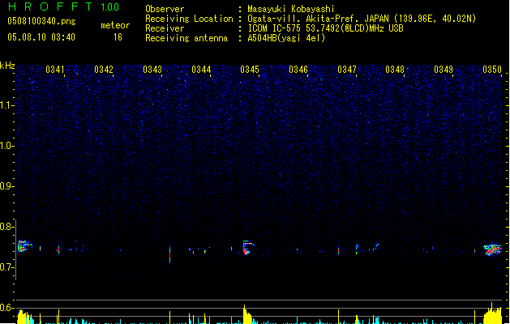Click the 0346 time marker
The image size is (510, 324).
tap(298, 70)
